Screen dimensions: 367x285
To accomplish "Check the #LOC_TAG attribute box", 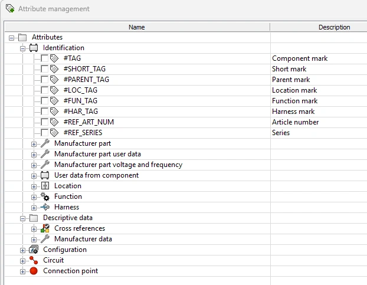I will (x=45, y=90).
